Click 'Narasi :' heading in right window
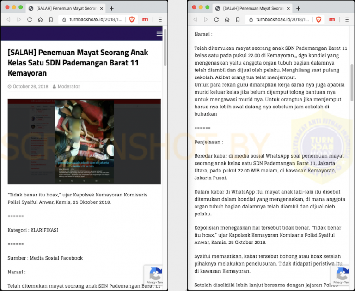 coord(203,34)
